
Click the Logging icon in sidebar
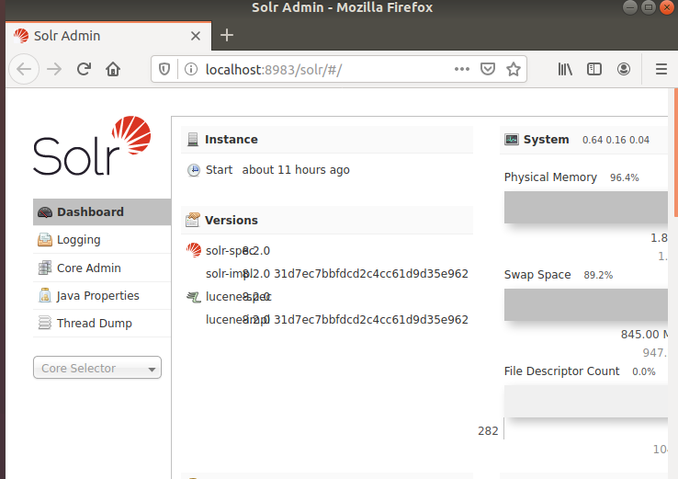click(44, 240)
